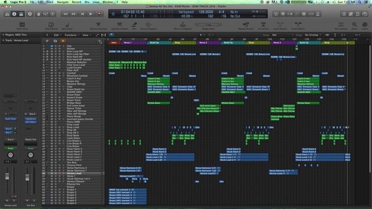Mute the Verses Lead track

point(52,174)
